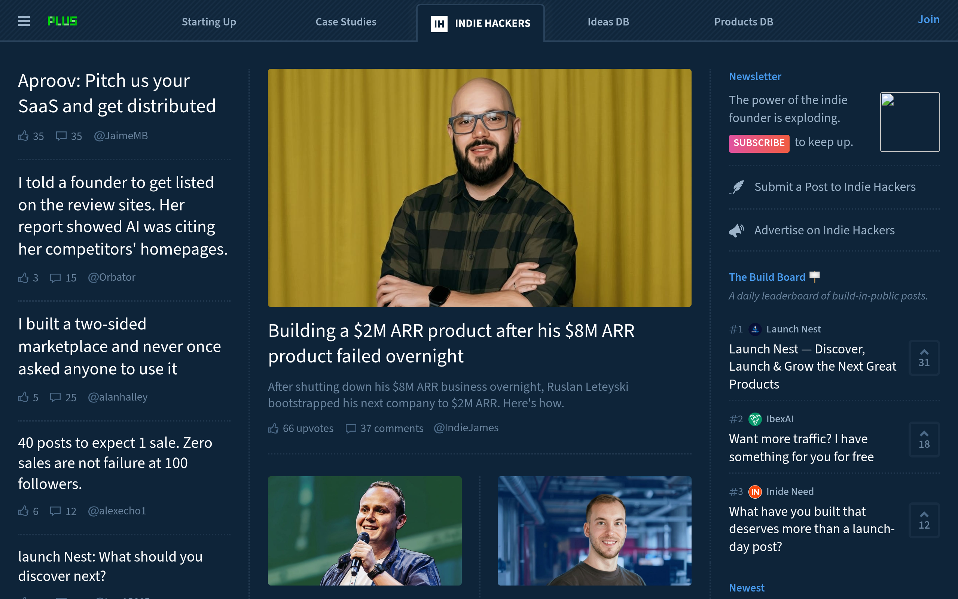Open Want more traffic post
The image size is (958, 599).
801,448
